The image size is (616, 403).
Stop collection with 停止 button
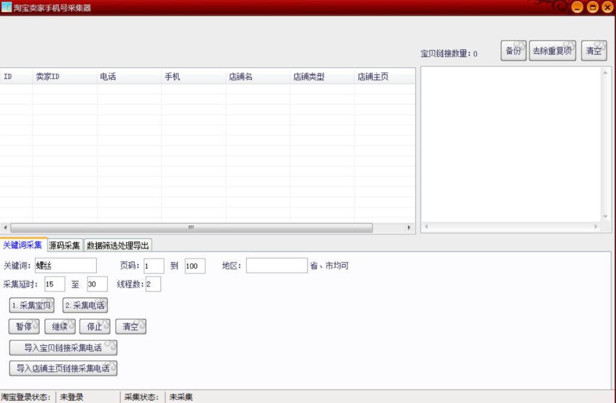pyautogui.click(x=94, y=327)
